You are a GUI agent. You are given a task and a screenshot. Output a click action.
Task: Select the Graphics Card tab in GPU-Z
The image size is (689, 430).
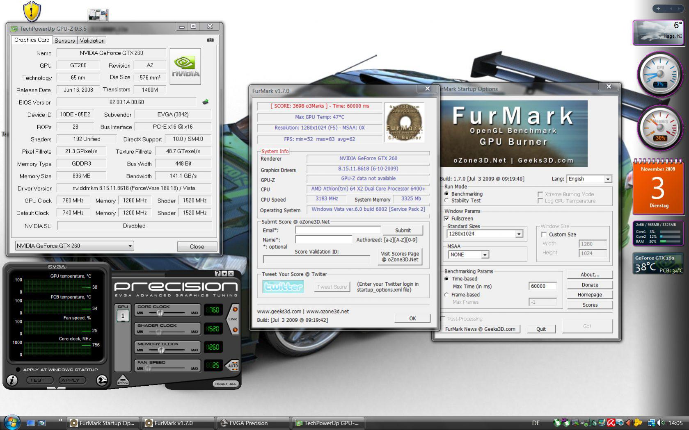coord(32,40)
